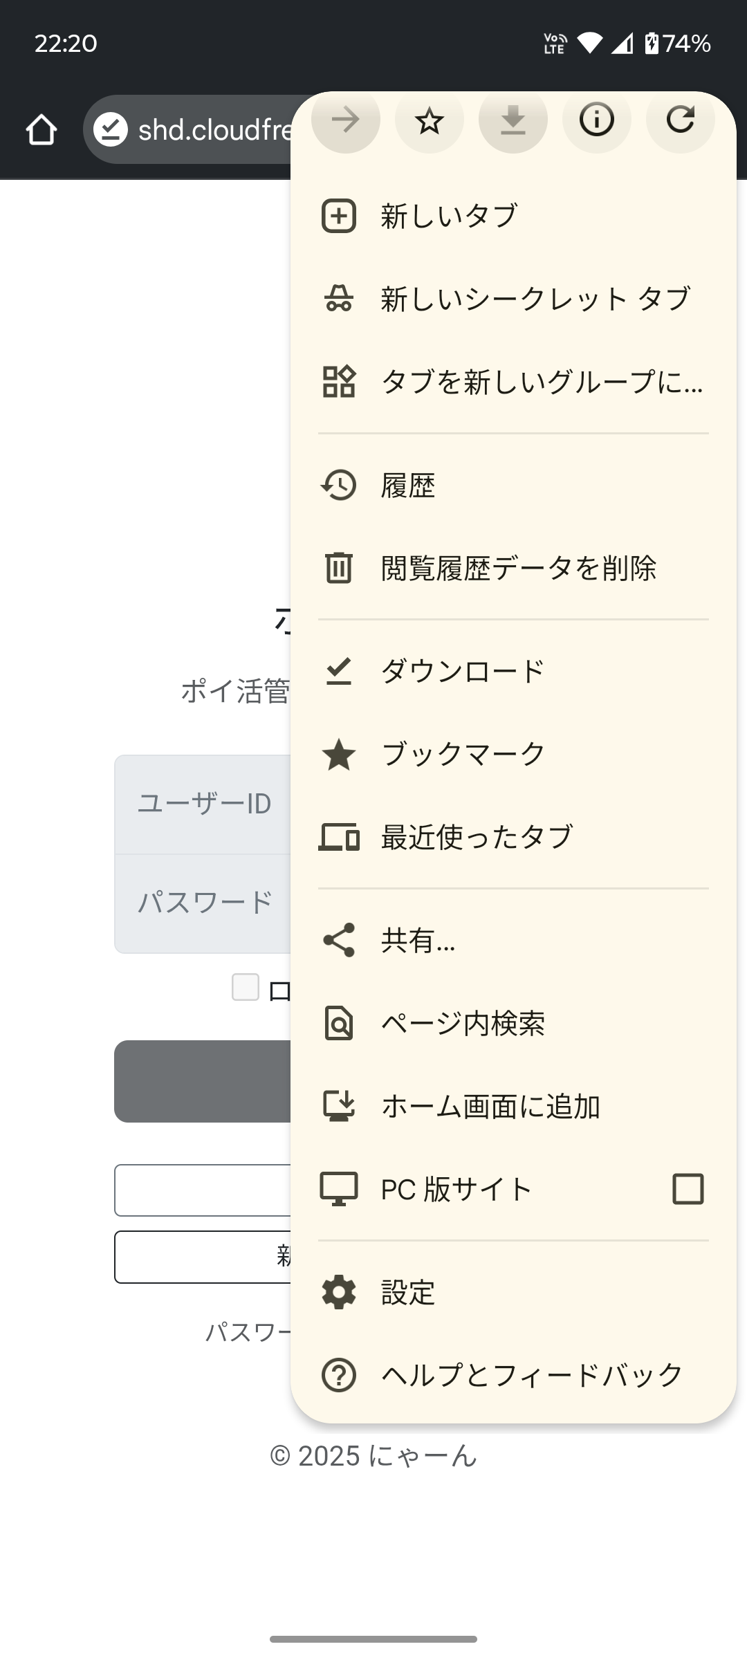Open page info via the info icon

[596, 120]
